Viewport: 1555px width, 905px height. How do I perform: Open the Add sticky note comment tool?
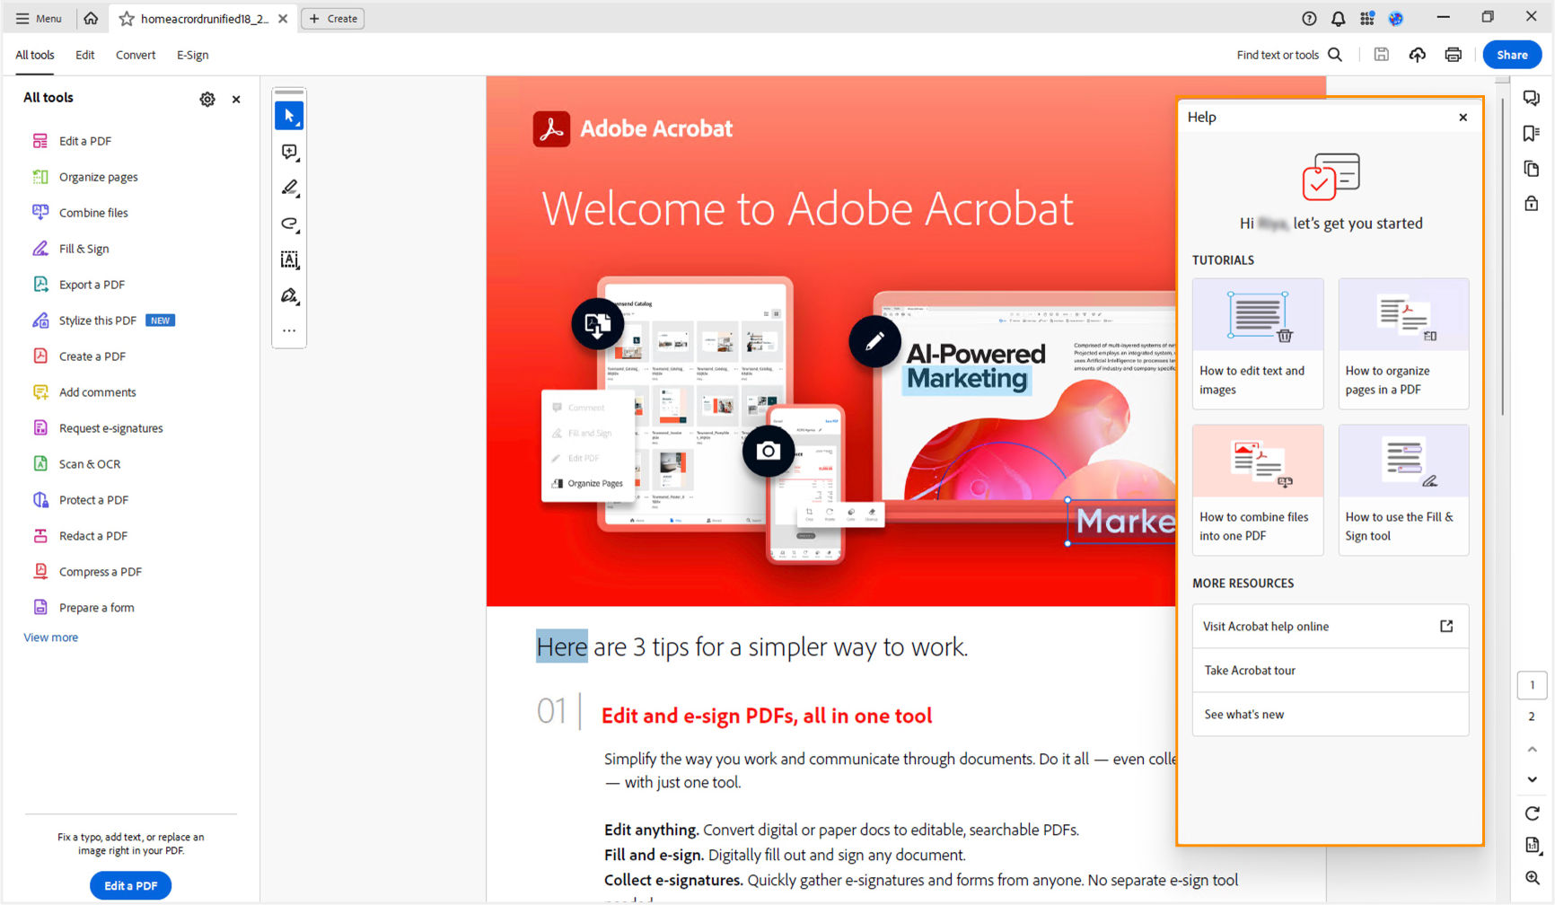[x=289, y=152]
